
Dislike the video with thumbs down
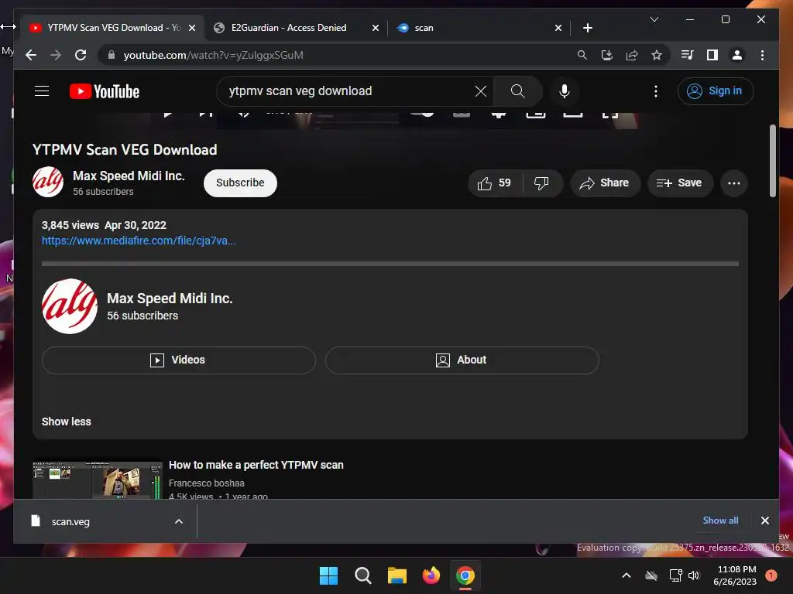541,183
